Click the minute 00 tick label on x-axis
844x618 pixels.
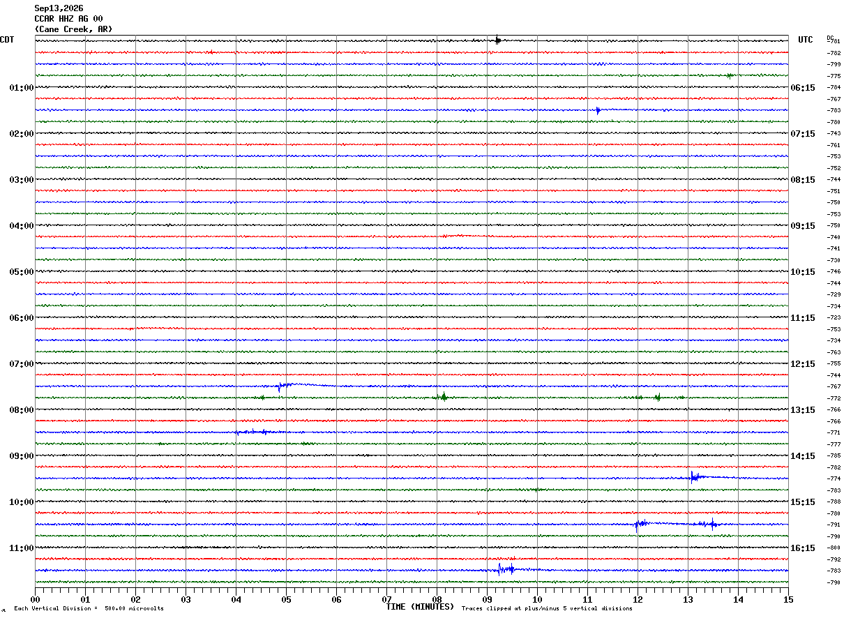[x=36, y=599]
